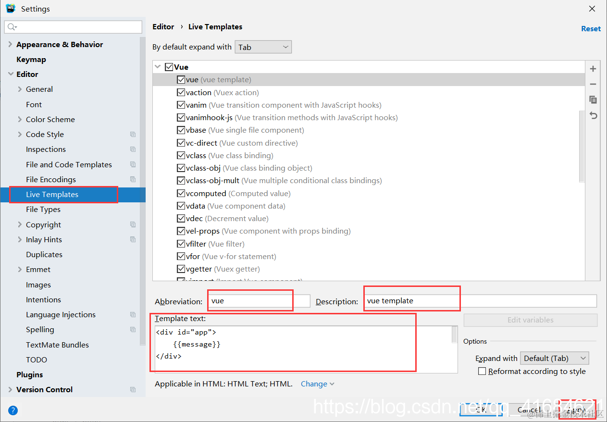Expand the General subsection
607x422 pixels.
tap(20, 89)
